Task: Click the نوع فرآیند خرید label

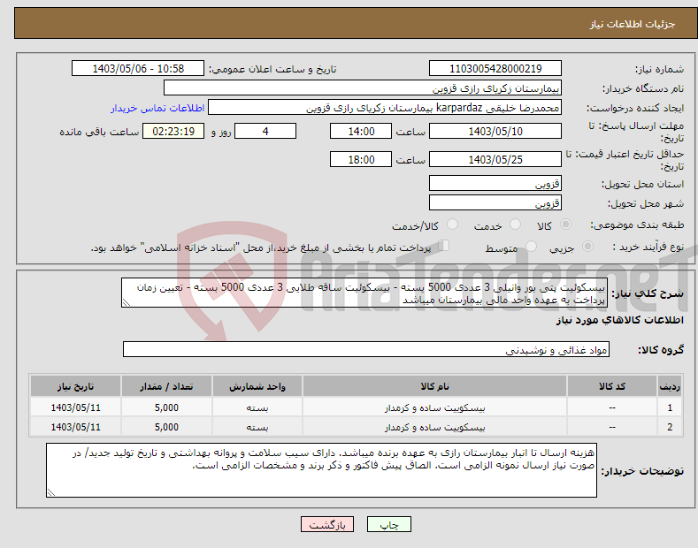Action: point(648,247)
